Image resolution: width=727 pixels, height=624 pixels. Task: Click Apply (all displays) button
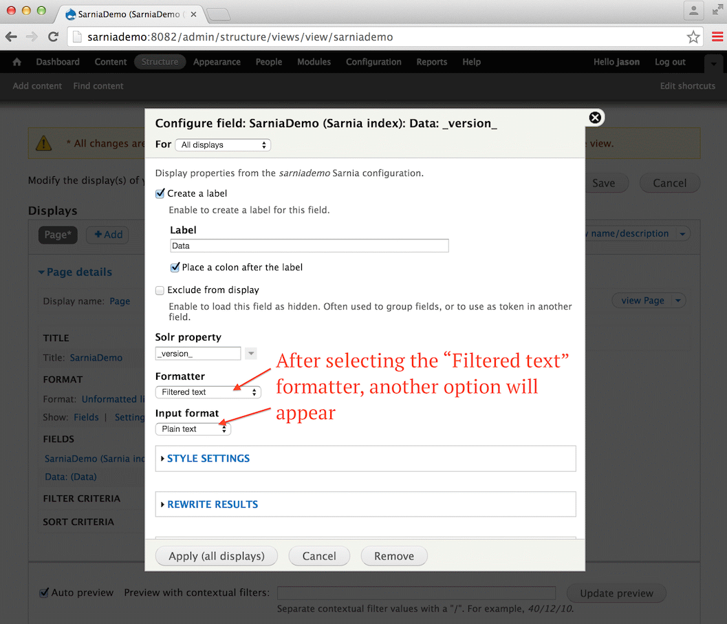217,556
